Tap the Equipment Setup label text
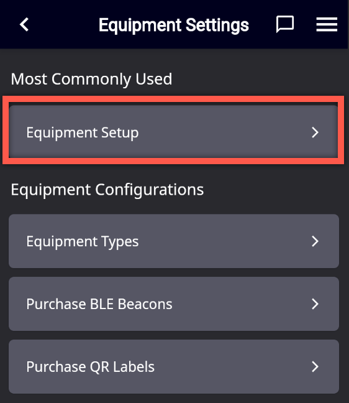Viewport: 349px width, 403px height. click(83, 133)
